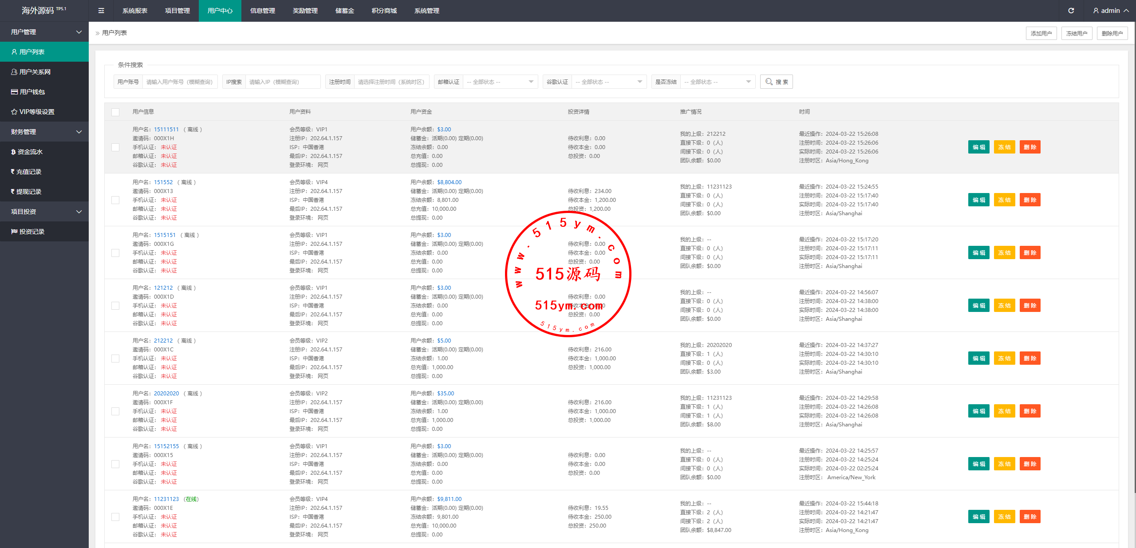
Task: Switch to the 奖励管理 top menu
Action: pos(305,11)
